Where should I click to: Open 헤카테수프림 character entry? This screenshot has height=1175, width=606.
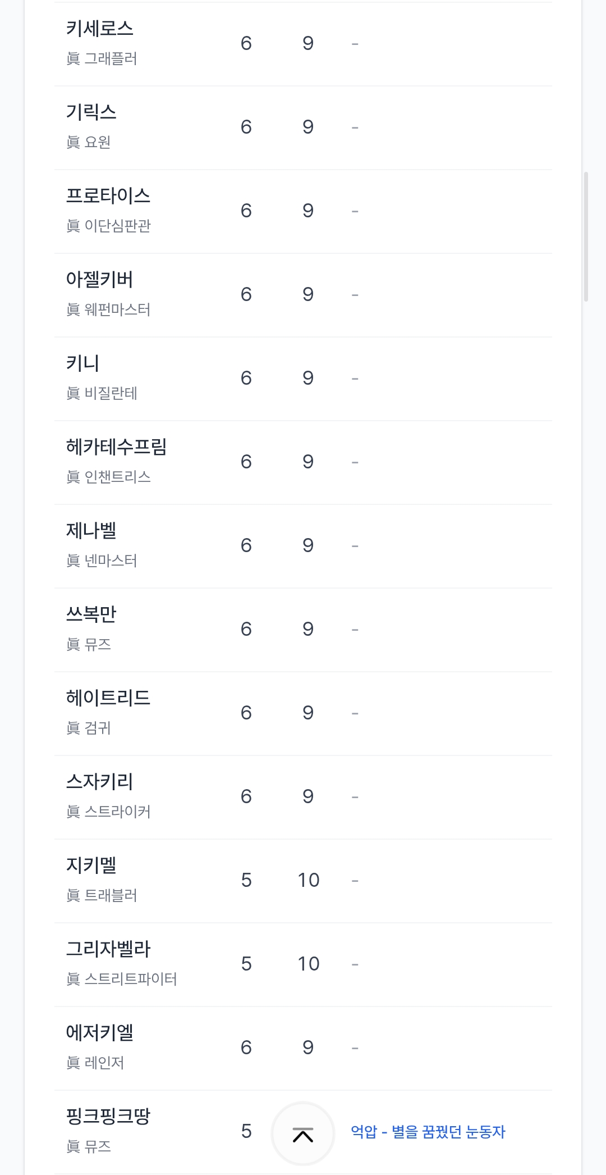coord(117,447)
